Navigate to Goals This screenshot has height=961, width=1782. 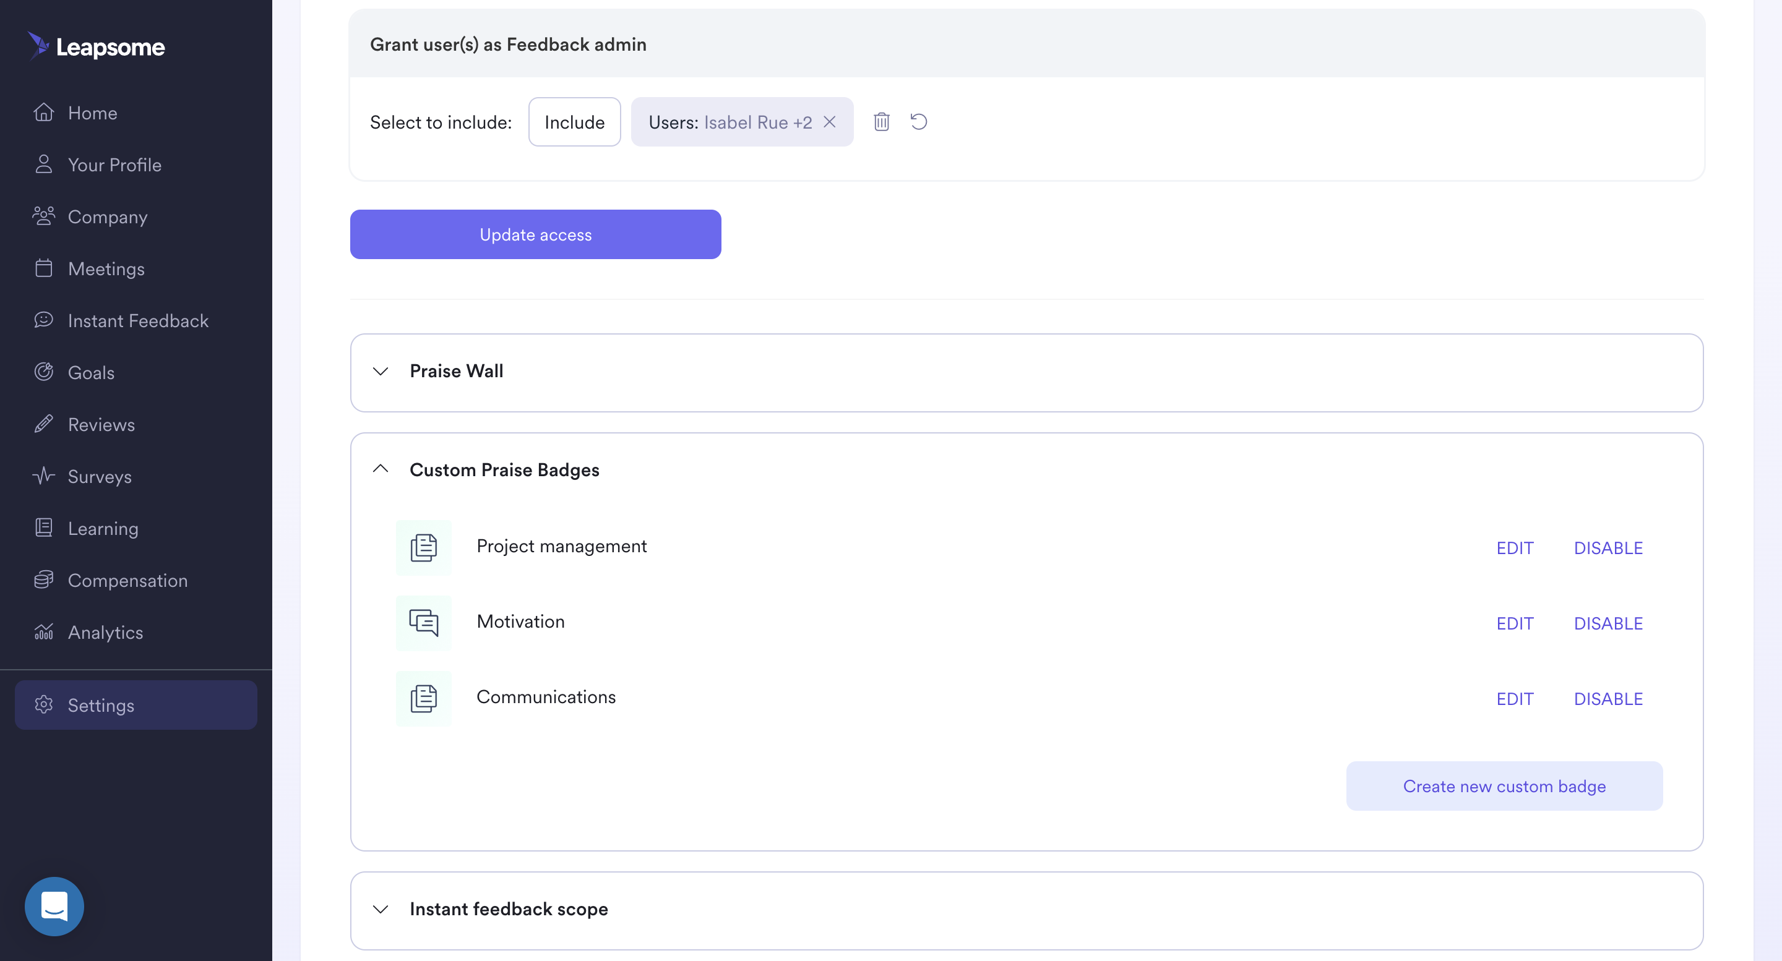pyautogui.click(x=92, y=372)
